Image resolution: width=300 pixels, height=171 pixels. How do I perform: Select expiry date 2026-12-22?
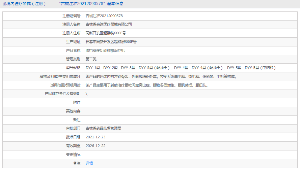(x=96, y=146)
